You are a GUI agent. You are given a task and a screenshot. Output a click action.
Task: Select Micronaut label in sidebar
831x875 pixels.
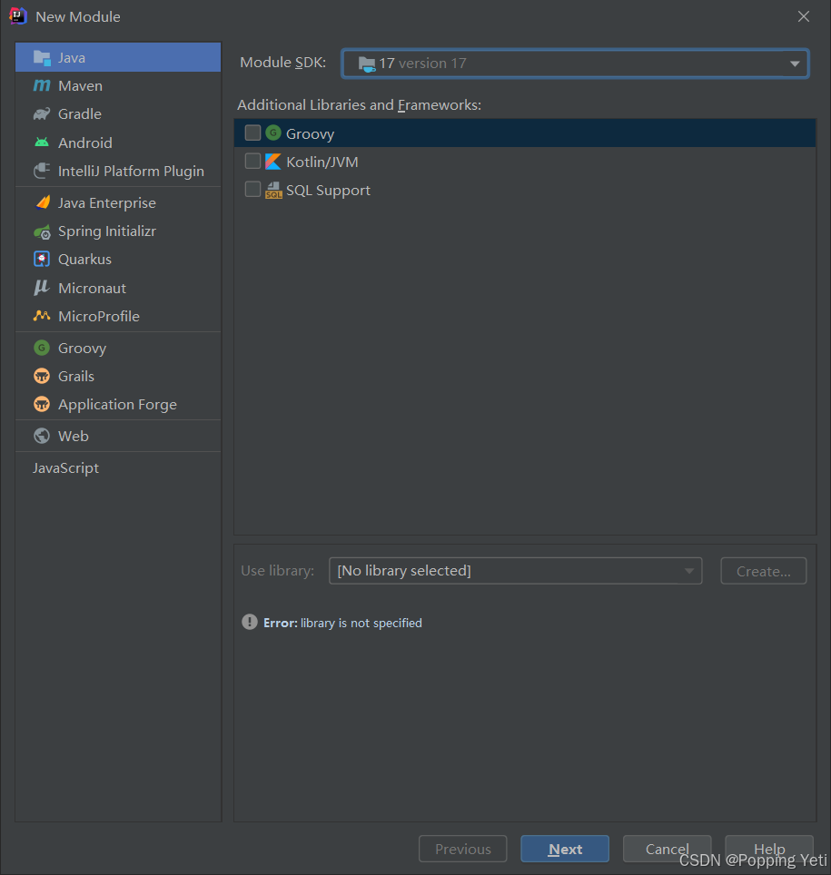tap(92, 288)
